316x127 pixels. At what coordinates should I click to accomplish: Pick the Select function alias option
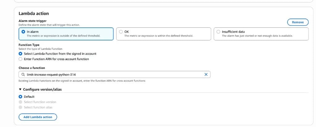coord(35,107)
